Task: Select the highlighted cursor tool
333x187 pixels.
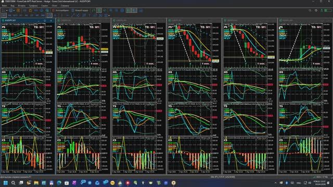Action: 49,15
